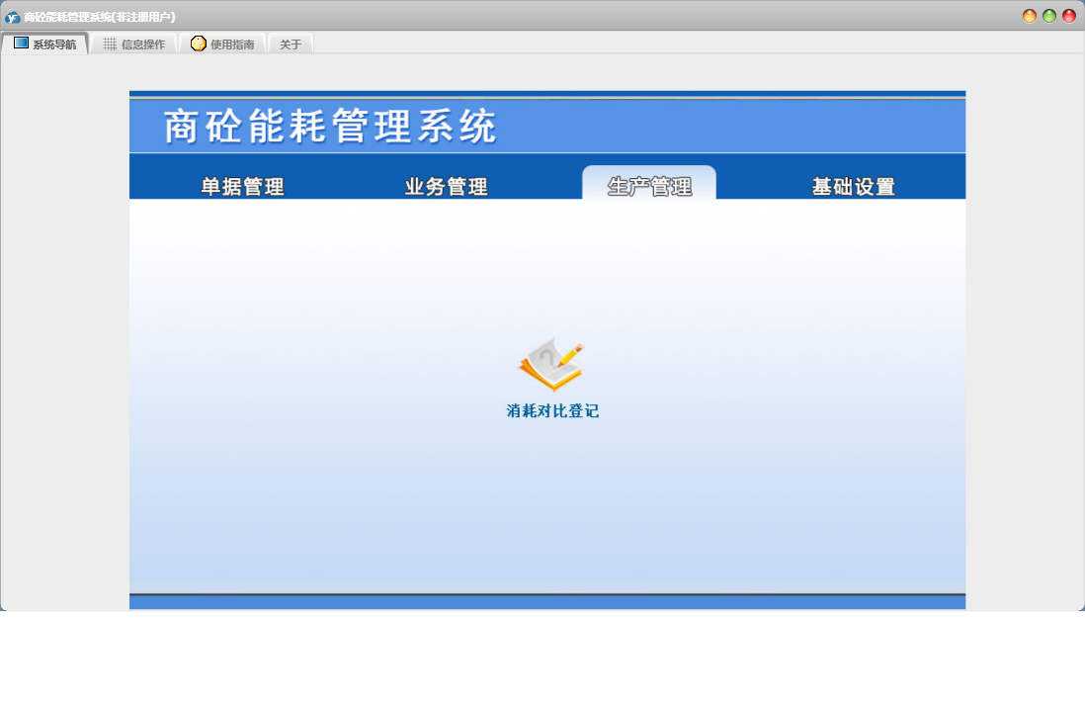Image resolution: width=1085 pixels, height=704 pixels.
Task: Switch to the 单据管理 tab
Action: point(242,186)
